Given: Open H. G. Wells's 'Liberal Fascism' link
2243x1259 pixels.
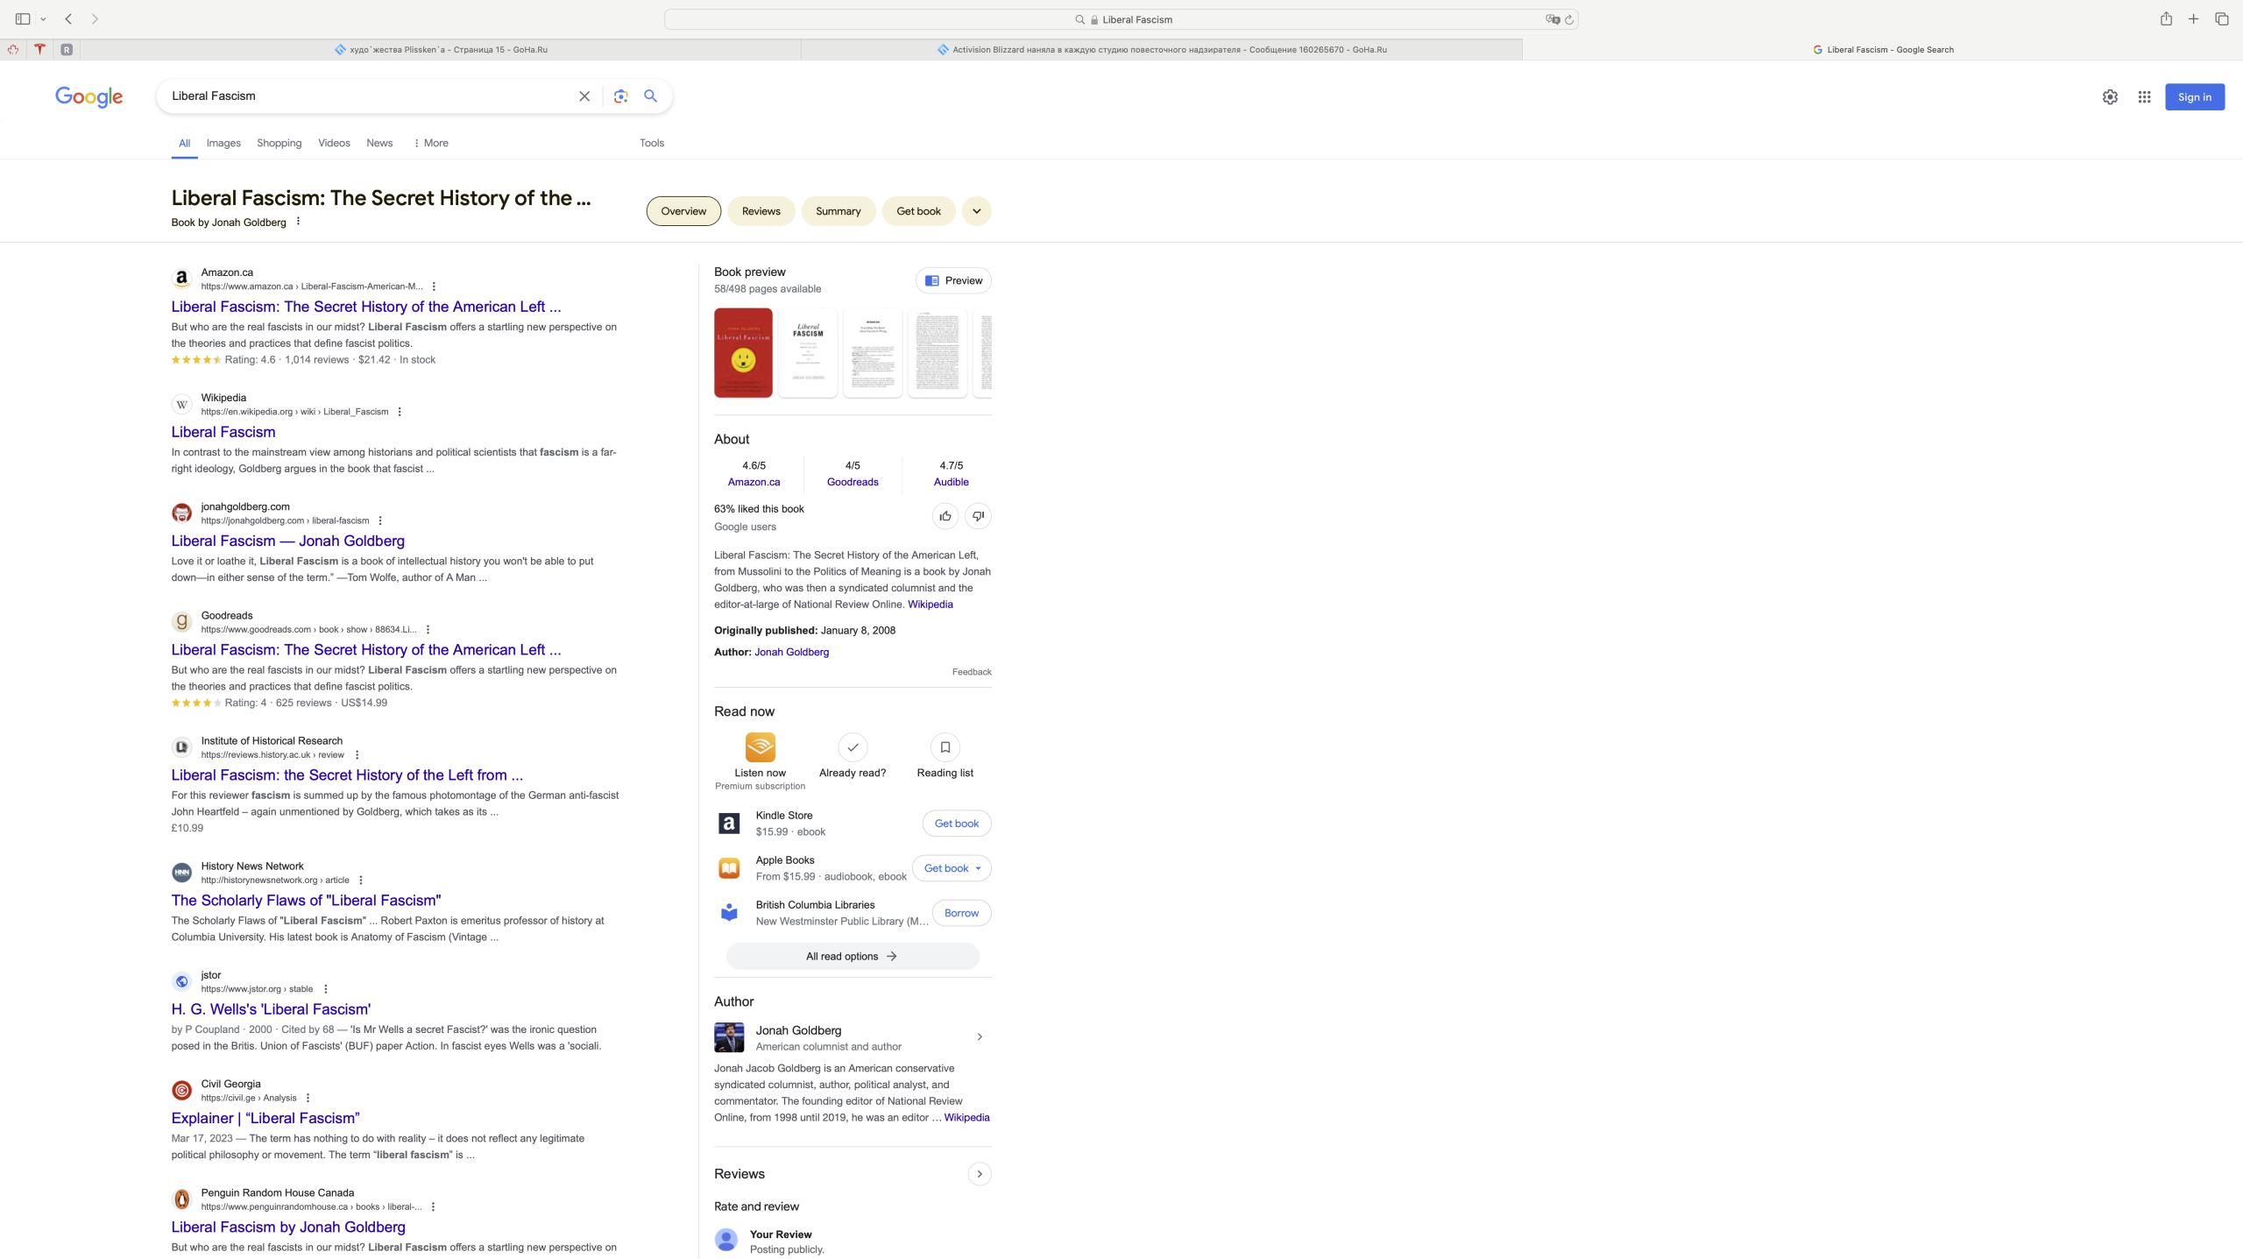Looking at the screenshot, I should tap(271, 1009).
